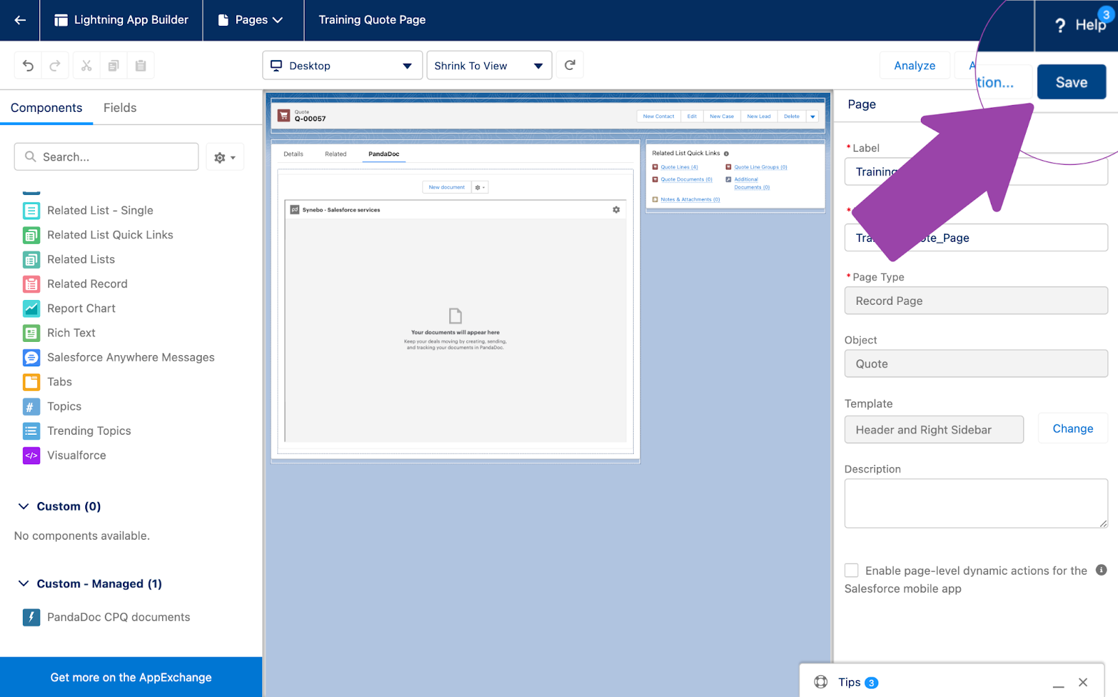
Task: Click the back arrow in header
Action: click(20, 20)
